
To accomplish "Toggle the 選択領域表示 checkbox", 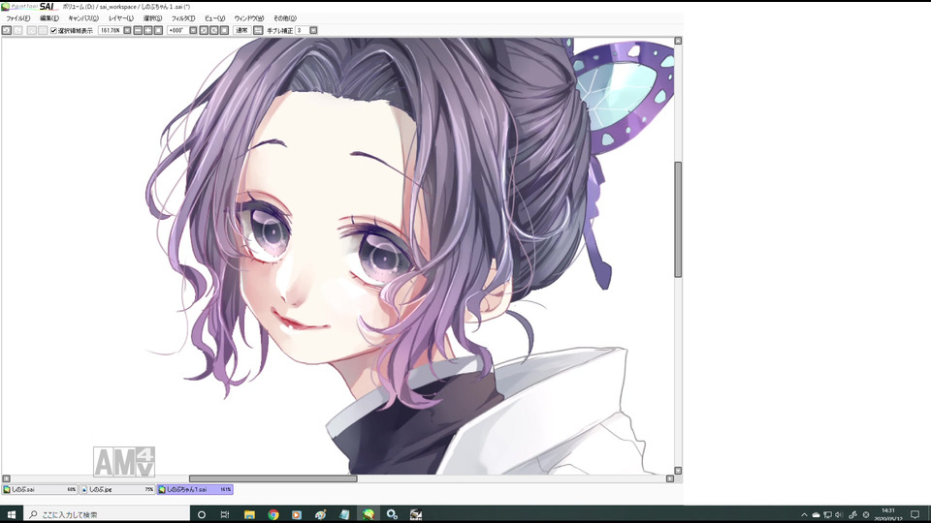I will tap(53, 30).
